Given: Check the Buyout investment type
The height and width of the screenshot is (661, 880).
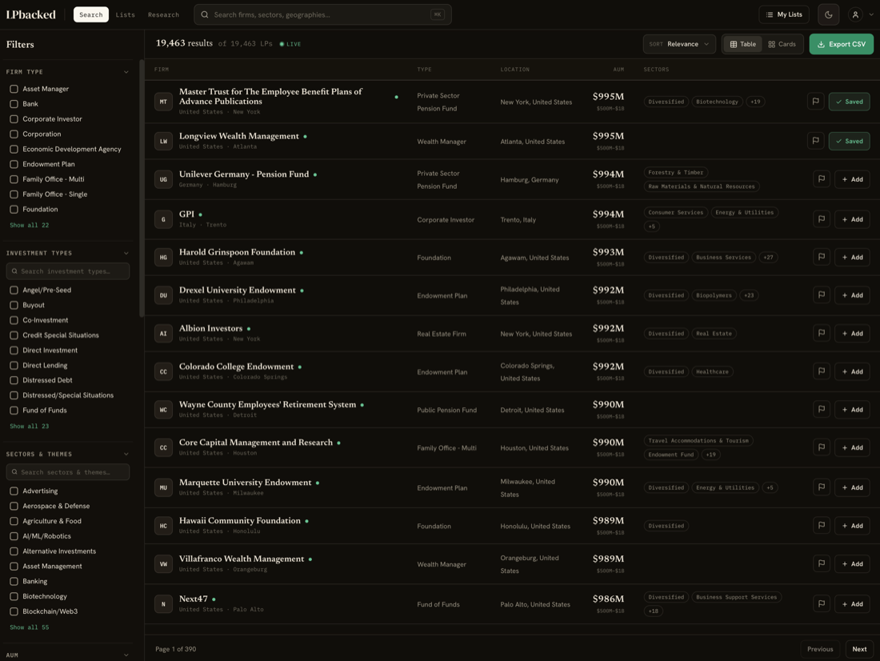Looking at the screenshot, I should [x=14, y=305].
